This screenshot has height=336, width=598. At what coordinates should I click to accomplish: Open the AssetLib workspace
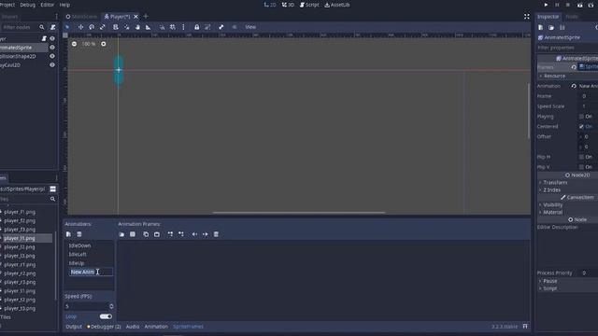(337, 5)
